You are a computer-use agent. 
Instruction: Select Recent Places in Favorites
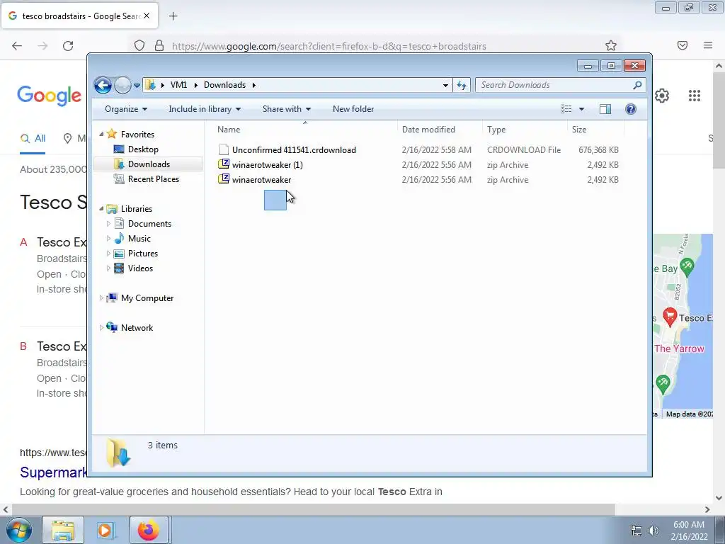point(153,179)
